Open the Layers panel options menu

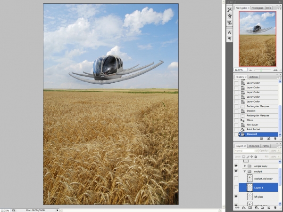pos(279,146)
